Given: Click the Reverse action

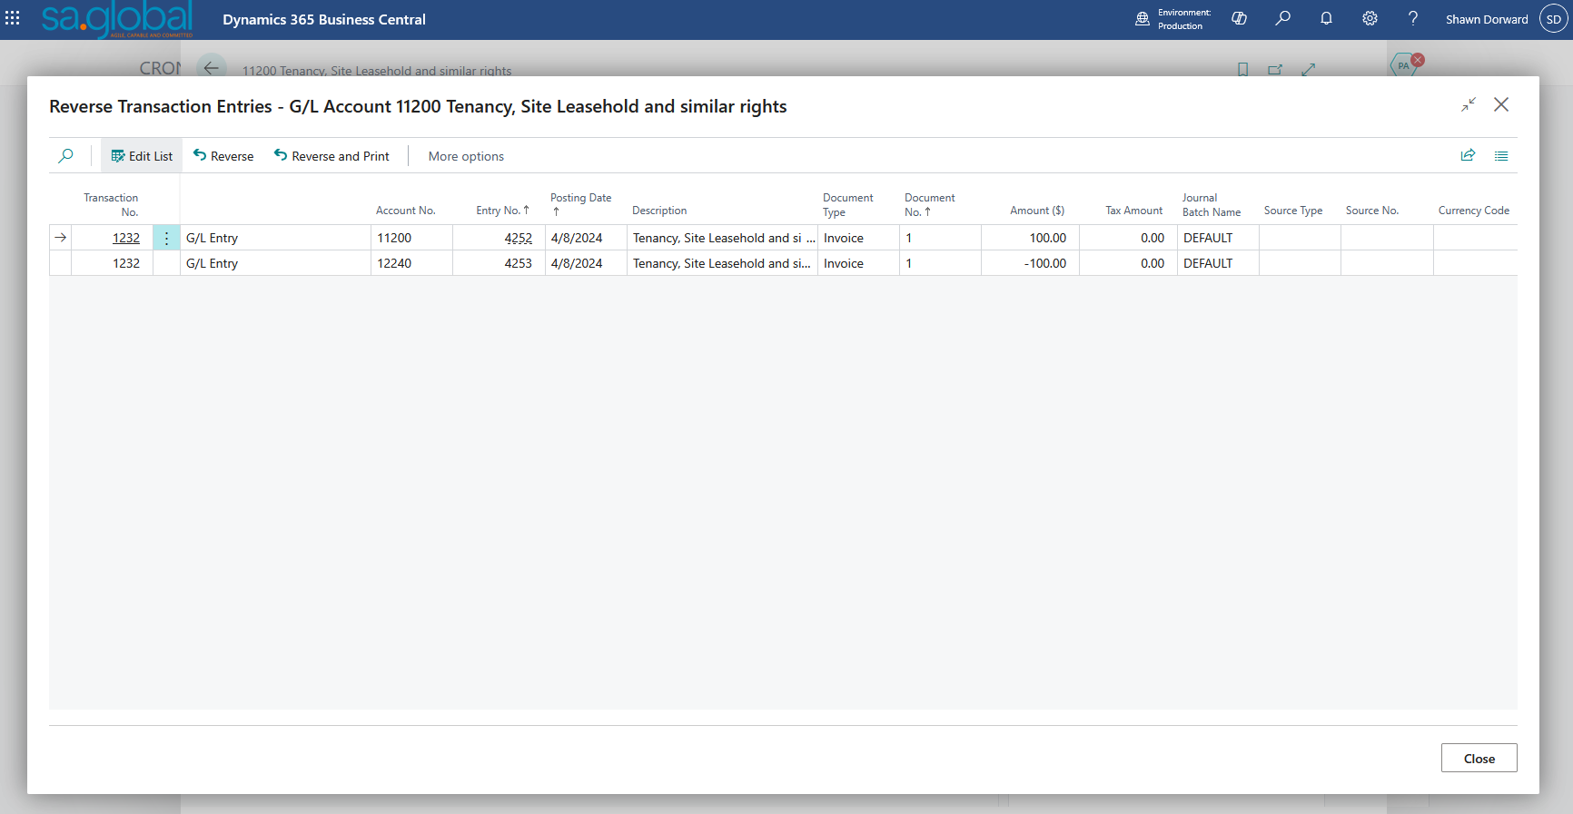Looking at the screenshot, I should point(223,156).
